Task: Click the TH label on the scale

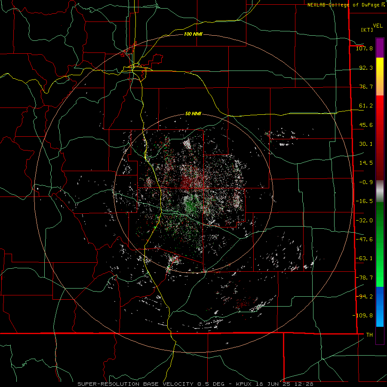Action: pyautogui.click(x=369, y=335)
